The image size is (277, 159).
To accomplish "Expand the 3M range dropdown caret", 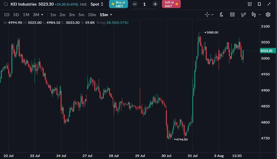I will tap(42, 15).
